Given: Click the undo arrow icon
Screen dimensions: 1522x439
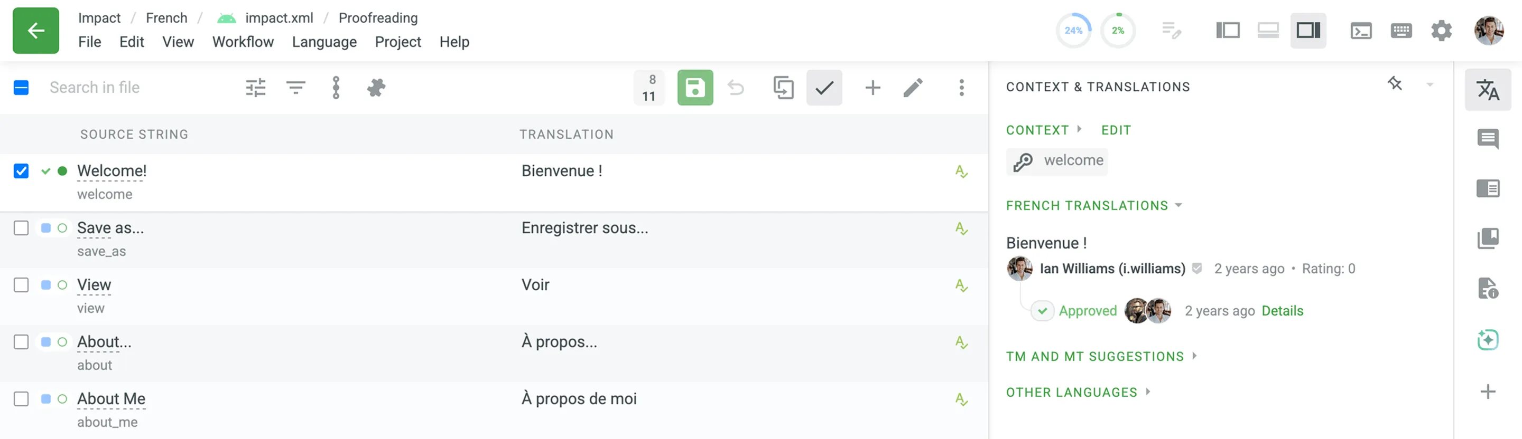Looking at the screenshot, I should (x=736, y=88).
